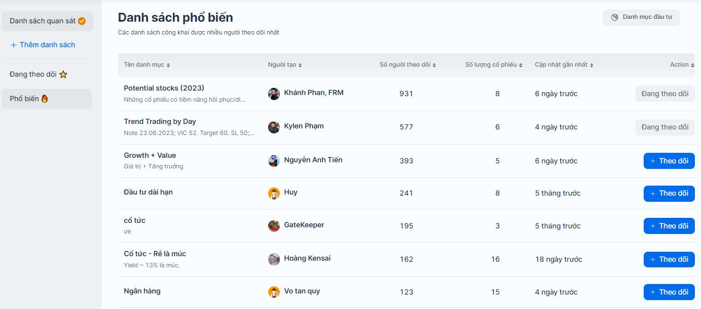Click Nguyễn Anh Tiến's avatar icon
Screen dimensions: 701x309
(274, 161)
